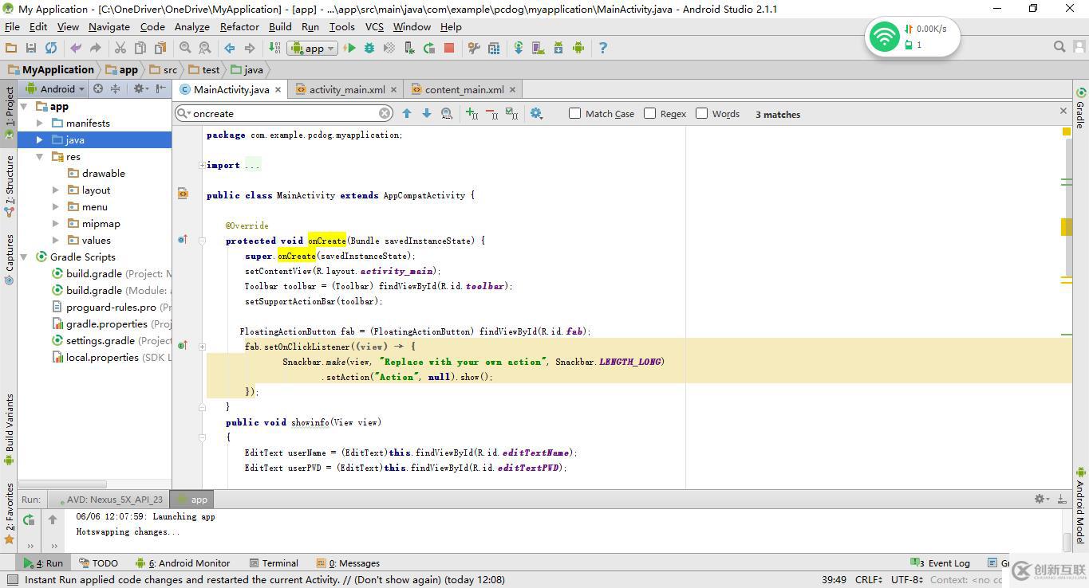Open the Gradle side panel
The width and height of the screenshot is (1089, 588).
1080,108
